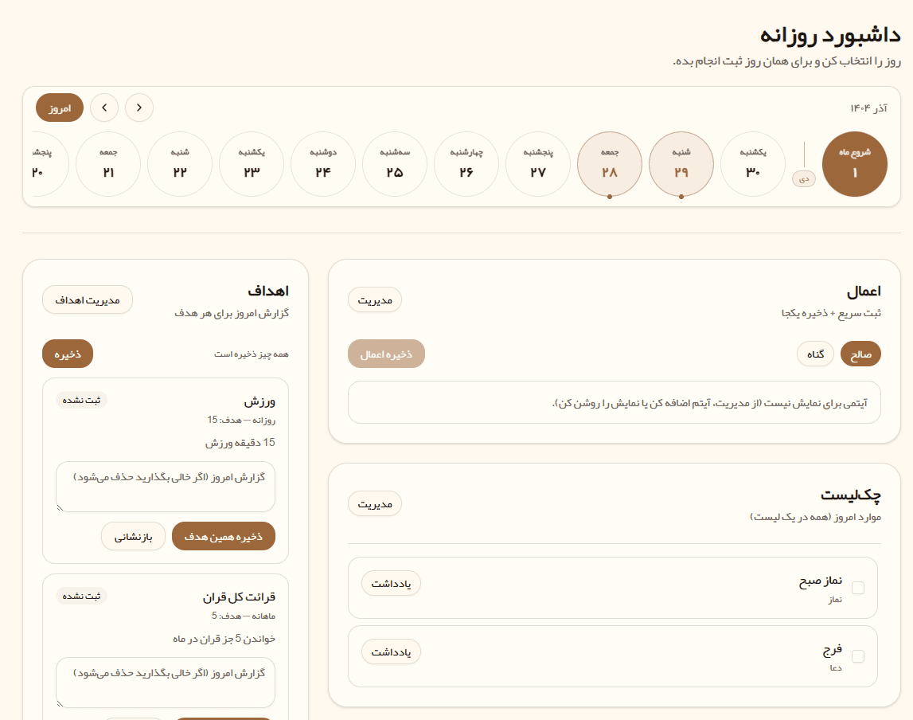Open مدیریت اهداف settings
The width and height of the screenshot is (913, 720).
coord(88,299)
